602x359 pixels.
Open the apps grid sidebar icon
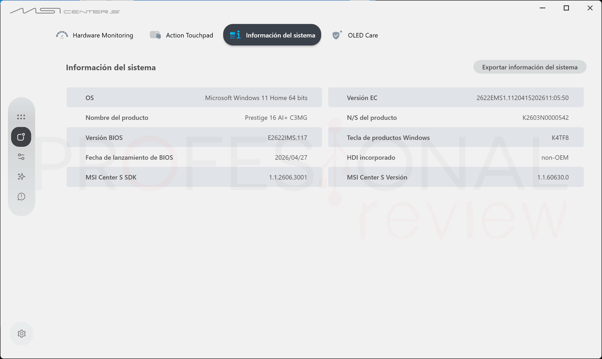click(21, 117)
